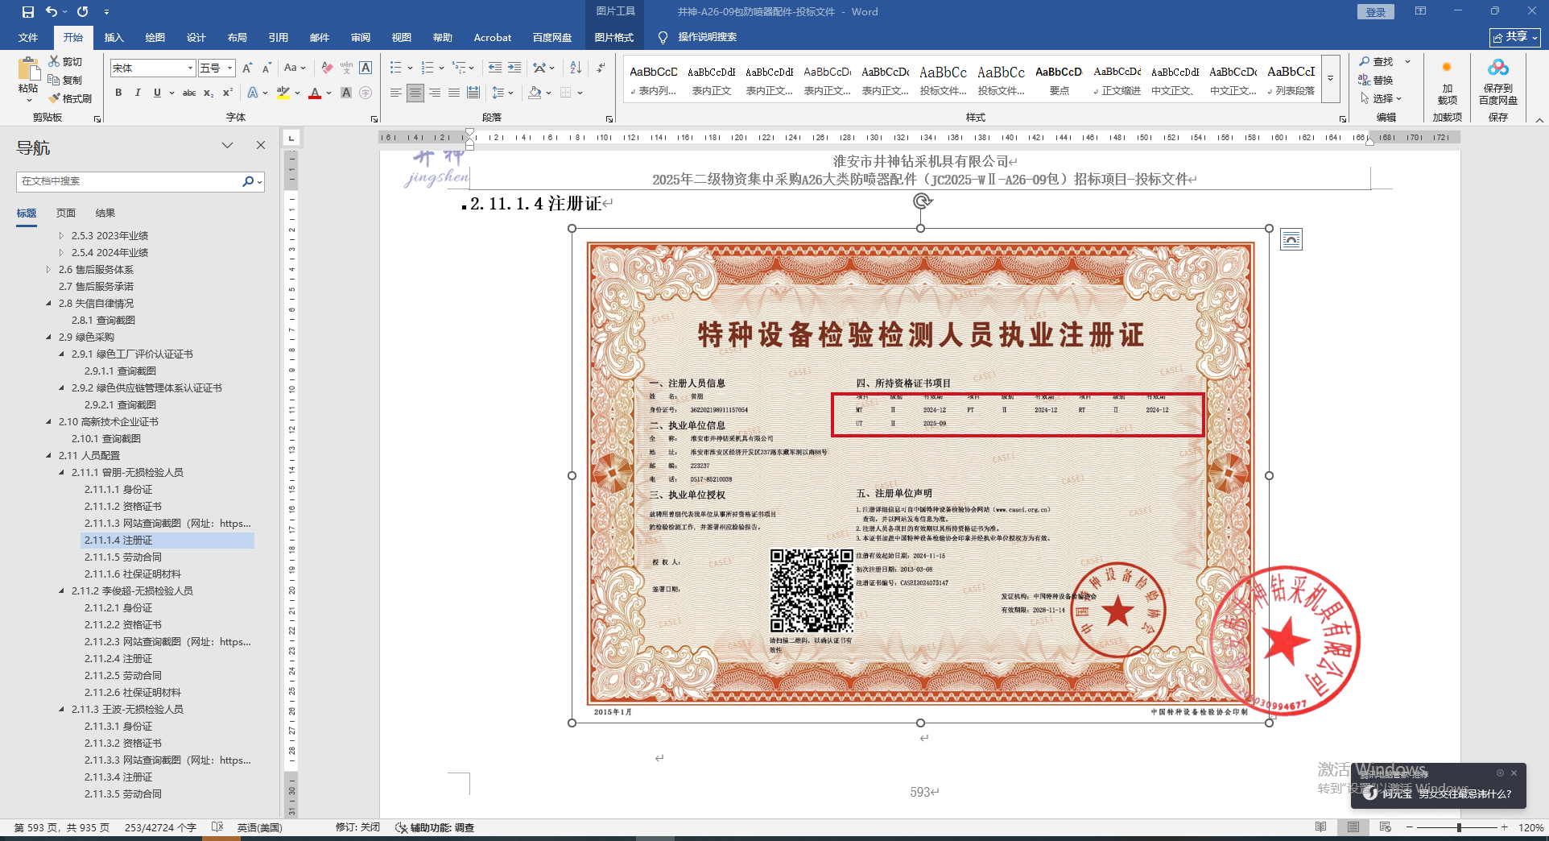The width and height of the screenshot is (1549, 841).
Task: Click the distributed alignment icon
Action: click(473, 93)
